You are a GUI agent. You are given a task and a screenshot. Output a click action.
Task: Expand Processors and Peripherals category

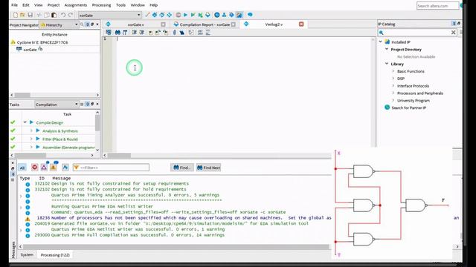coord(393,93)
